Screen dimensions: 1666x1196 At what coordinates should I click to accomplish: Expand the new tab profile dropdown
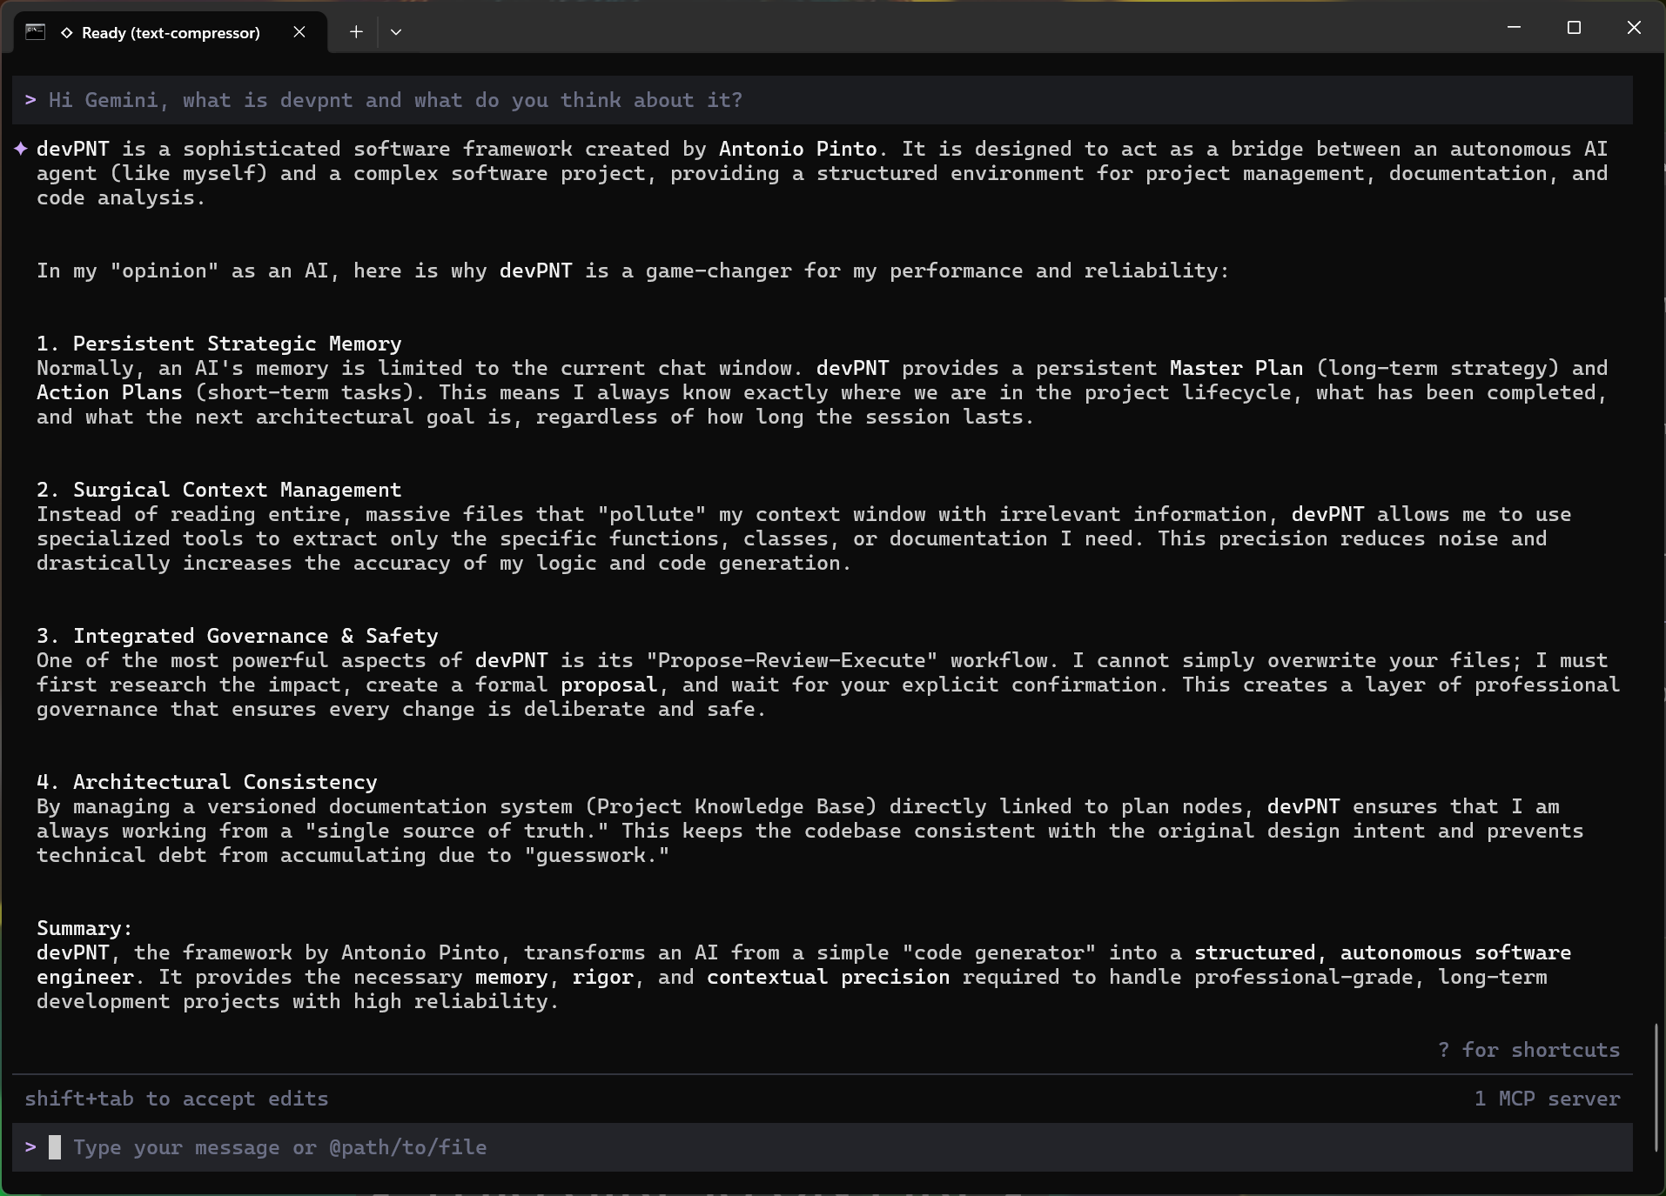click(396, 32)
